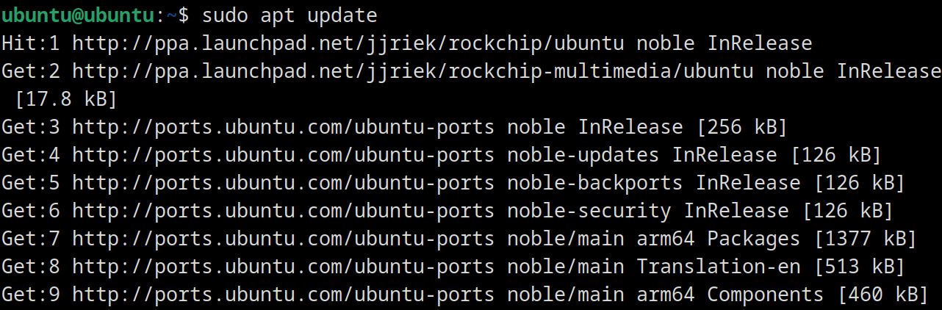Viewport: 942px width, 310px height.
Task: Click 'Components' text on Get:9 line
Action: pos(766,295)
